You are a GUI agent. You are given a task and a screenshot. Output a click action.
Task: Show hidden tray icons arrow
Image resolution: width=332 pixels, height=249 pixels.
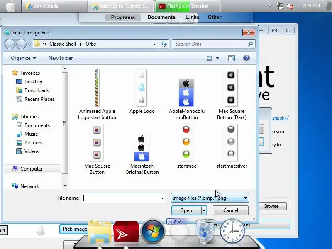pos(270,6)
